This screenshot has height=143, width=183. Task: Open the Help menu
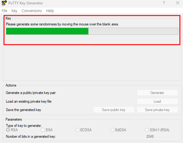point(50,11)
